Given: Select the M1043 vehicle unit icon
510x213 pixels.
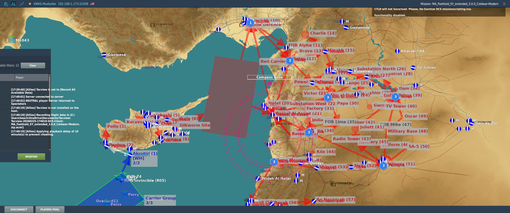Looking at the screenshot, I should [12, 40].
